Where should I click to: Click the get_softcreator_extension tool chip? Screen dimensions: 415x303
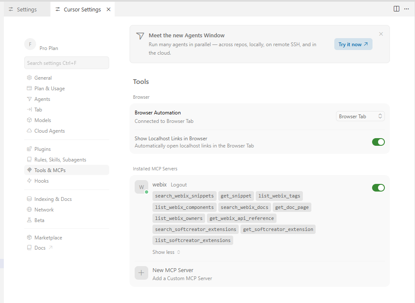point(278,229)
